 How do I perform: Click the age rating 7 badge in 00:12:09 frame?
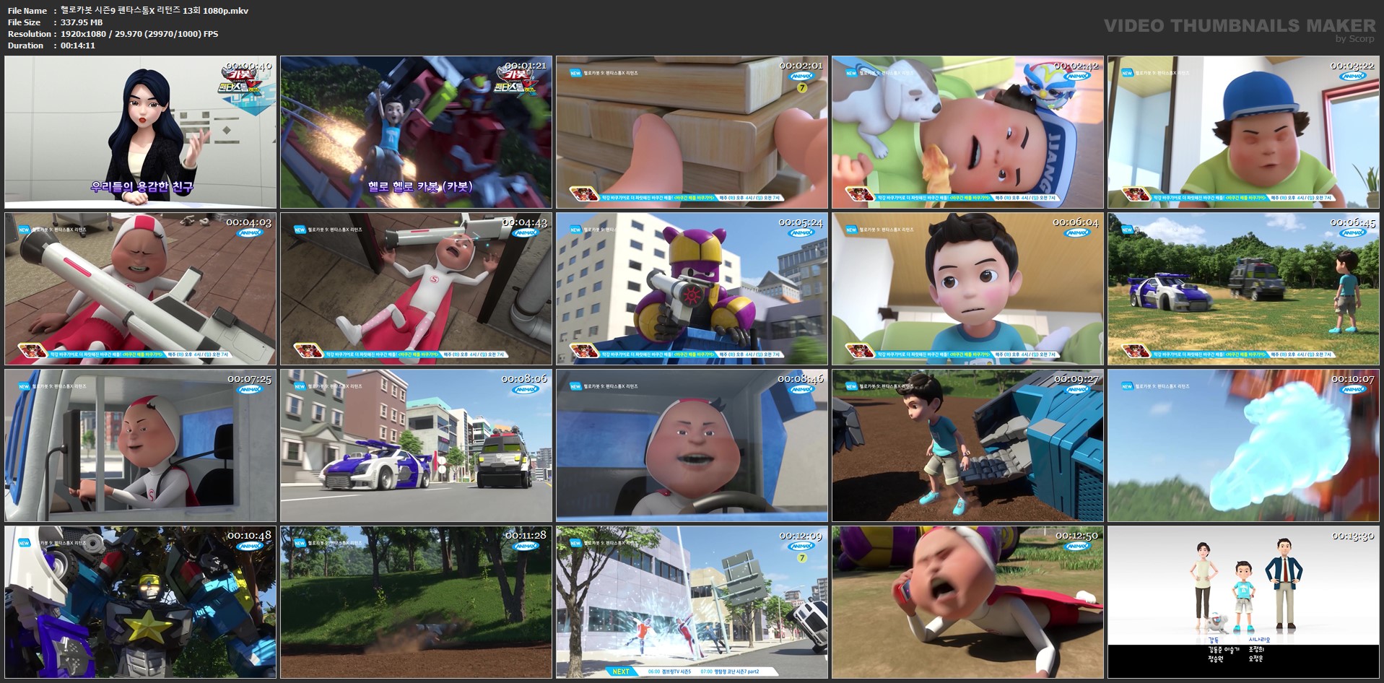[801, 558]
